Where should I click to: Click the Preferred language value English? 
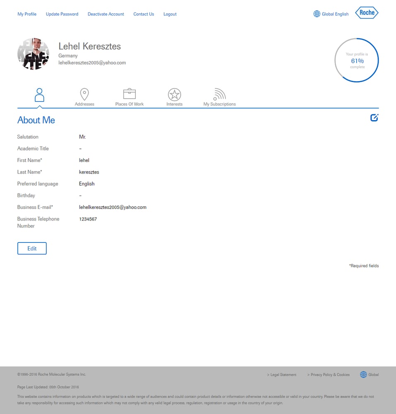(x=87, y=184)
